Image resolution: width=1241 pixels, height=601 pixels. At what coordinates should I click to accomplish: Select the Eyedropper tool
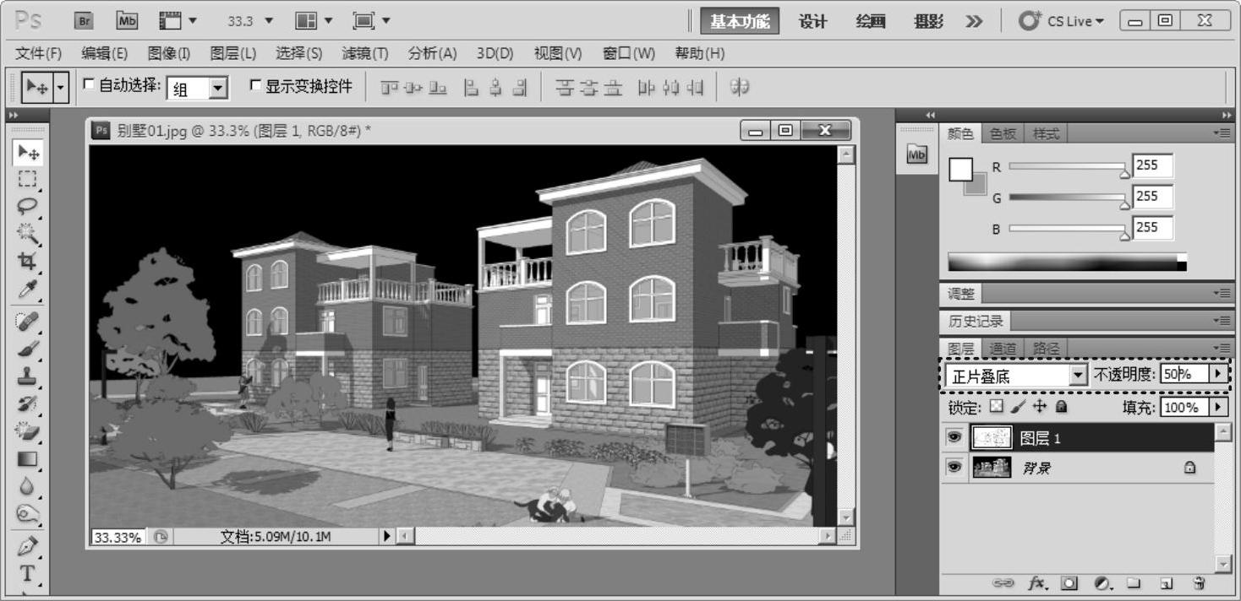coord(28,288)
